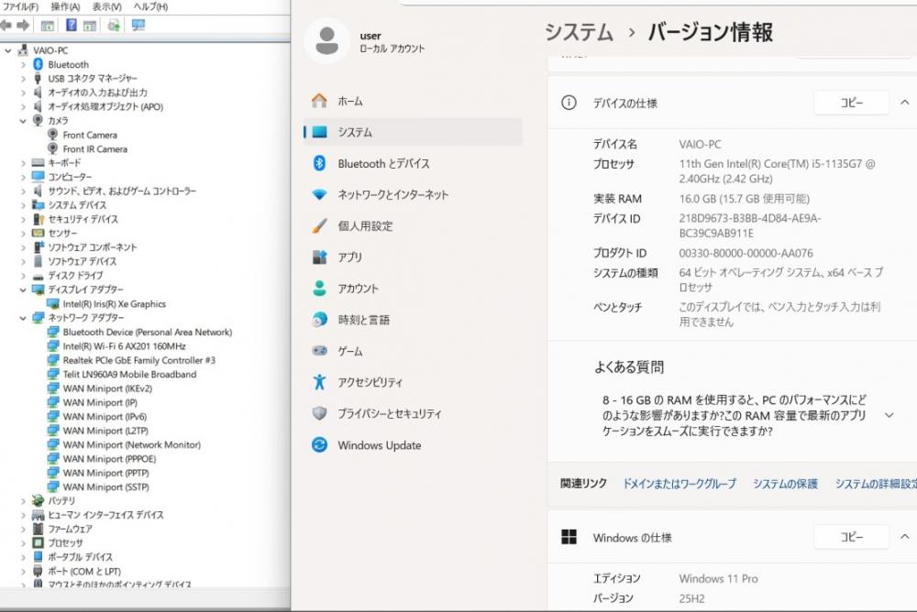Click the ヒューマン インターフェイス デバイス icon
917x612 pixels.
pos(38,515)
